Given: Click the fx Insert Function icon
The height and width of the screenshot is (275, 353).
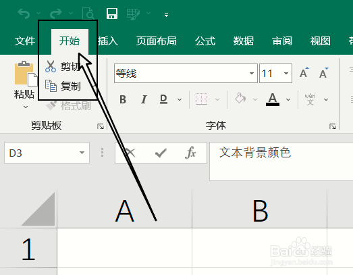Looking at the screenshot, I should [190, 153].
